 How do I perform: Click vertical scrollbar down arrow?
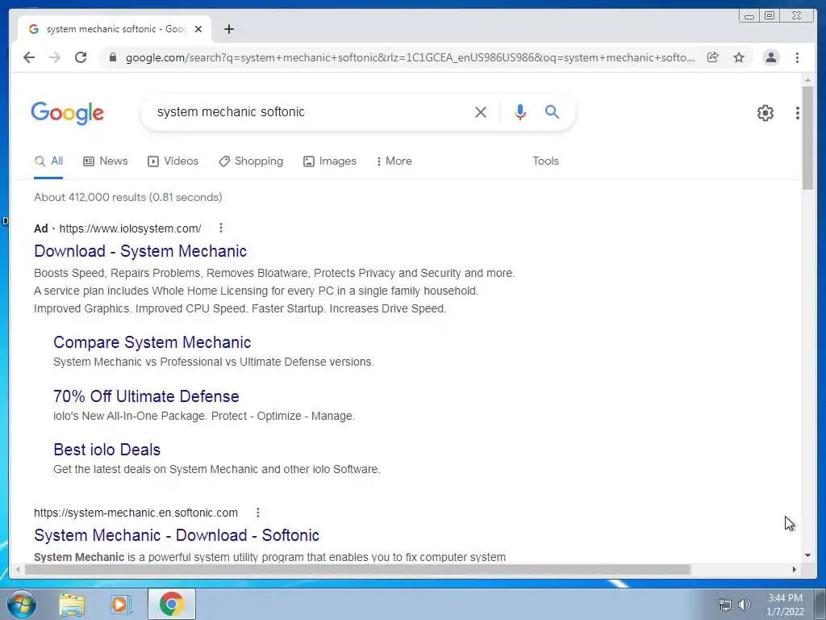click(x=807, y=555)
